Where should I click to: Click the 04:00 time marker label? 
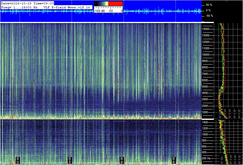(x=70, y=160)
